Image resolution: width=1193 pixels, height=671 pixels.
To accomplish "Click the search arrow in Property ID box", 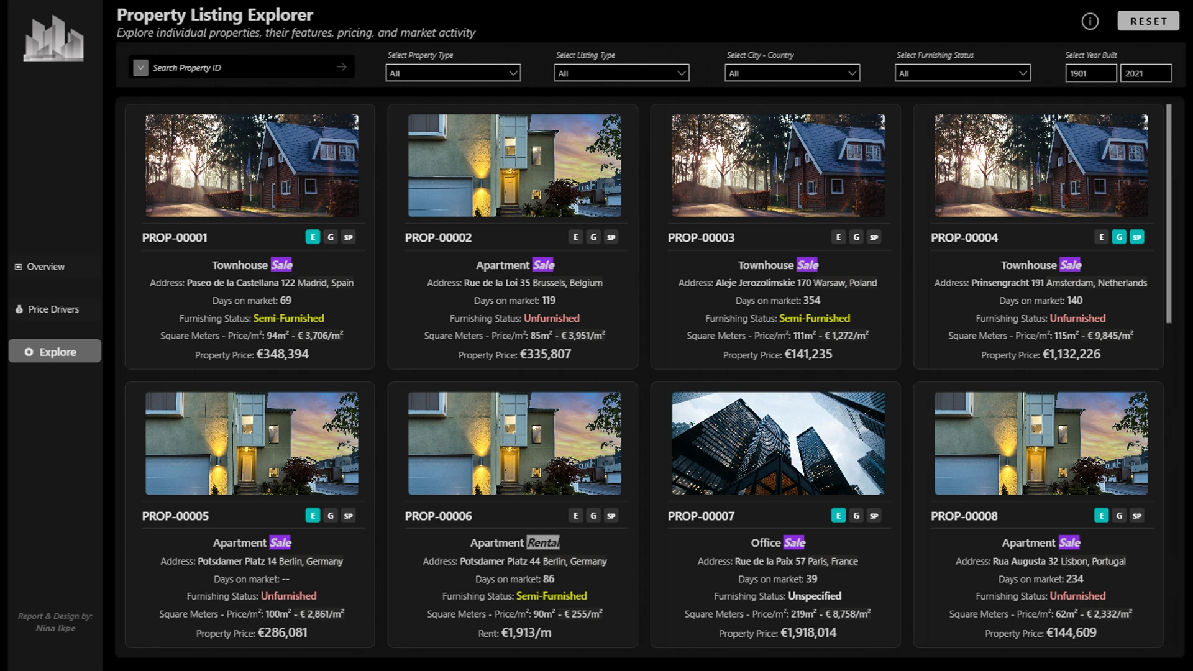I will [x=341, y=67].
